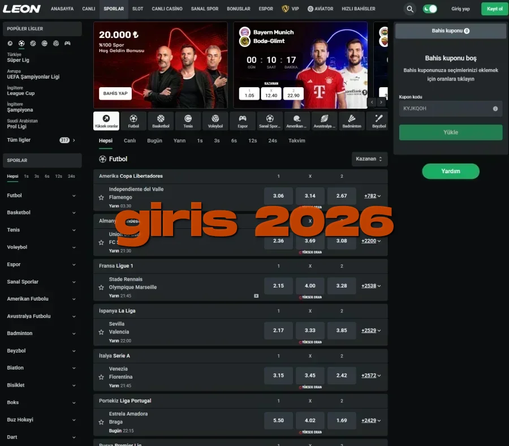The height and width of the screenshot is (446, 509).
Task: Star the Estrela Amadora vs Braga match
Action: [101, 422]
